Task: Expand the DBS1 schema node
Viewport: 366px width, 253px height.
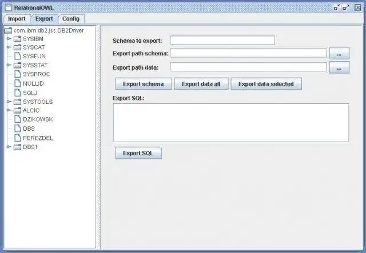Action: pyautogui.click(x=9, y=147)
